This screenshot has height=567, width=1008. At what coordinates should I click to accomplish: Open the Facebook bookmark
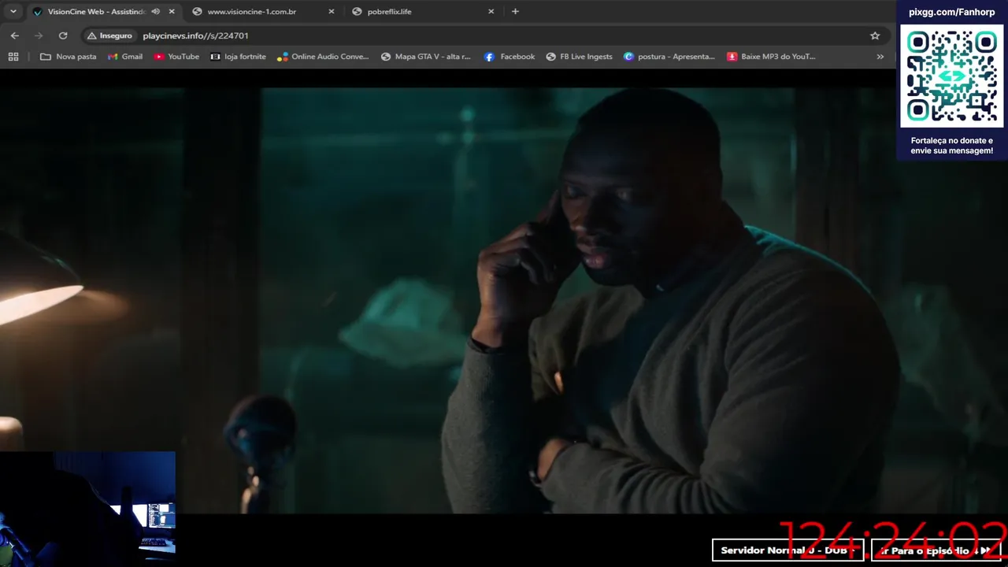tap(510, 57)
